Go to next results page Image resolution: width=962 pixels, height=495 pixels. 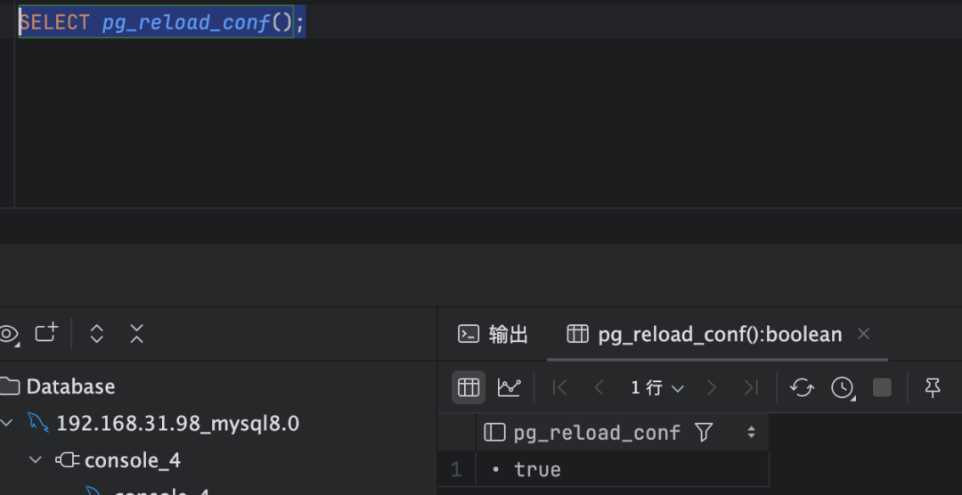click(x=711, y=387)
